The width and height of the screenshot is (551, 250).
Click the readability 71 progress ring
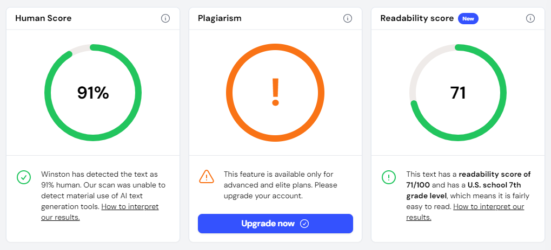(458, 93)
